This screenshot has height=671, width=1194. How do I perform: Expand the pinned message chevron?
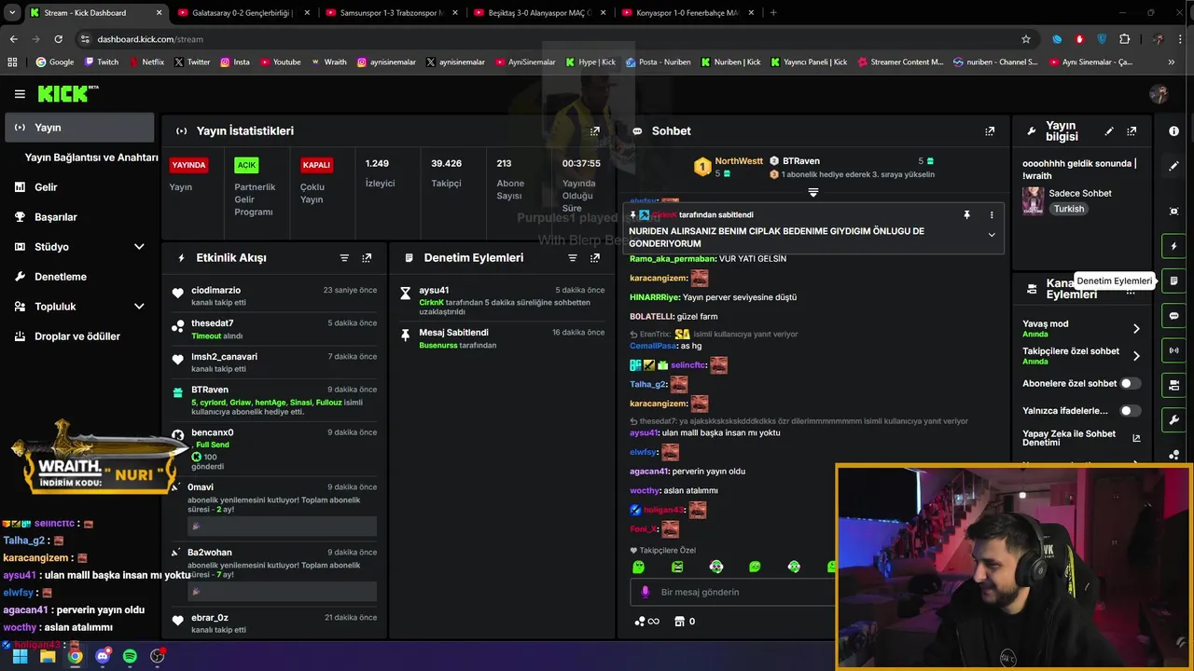pyautogui.click(x=992, y=235)
